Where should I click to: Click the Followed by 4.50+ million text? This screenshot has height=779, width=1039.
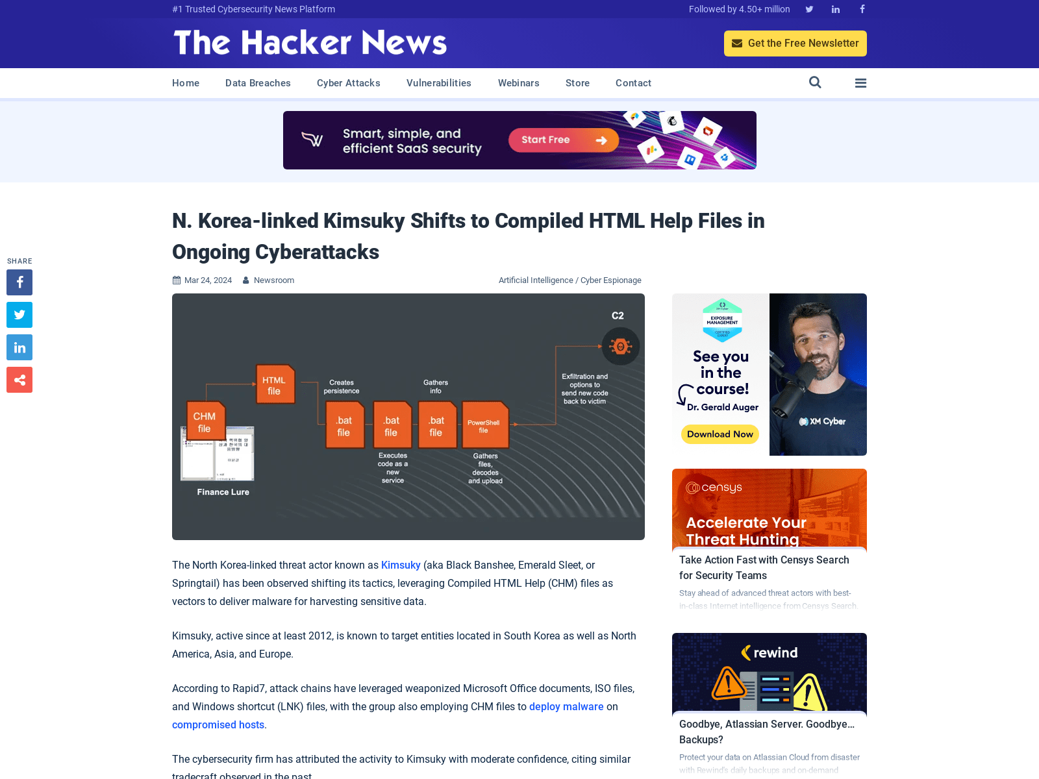coord(740,9)
